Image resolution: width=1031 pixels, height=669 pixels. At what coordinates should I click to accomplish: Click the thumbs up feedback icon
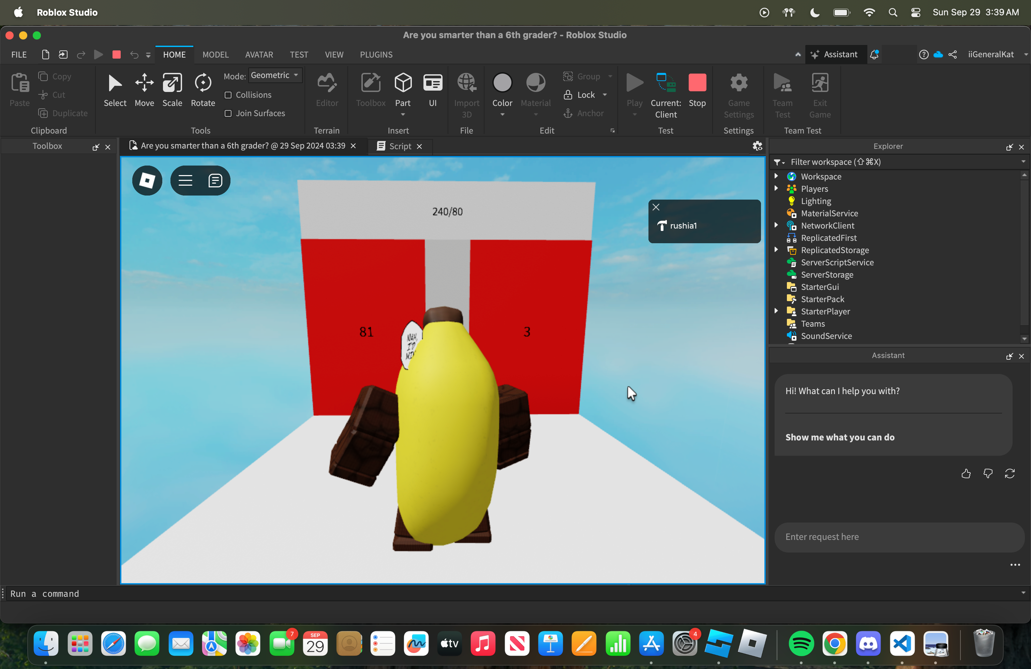click(966, 474)
